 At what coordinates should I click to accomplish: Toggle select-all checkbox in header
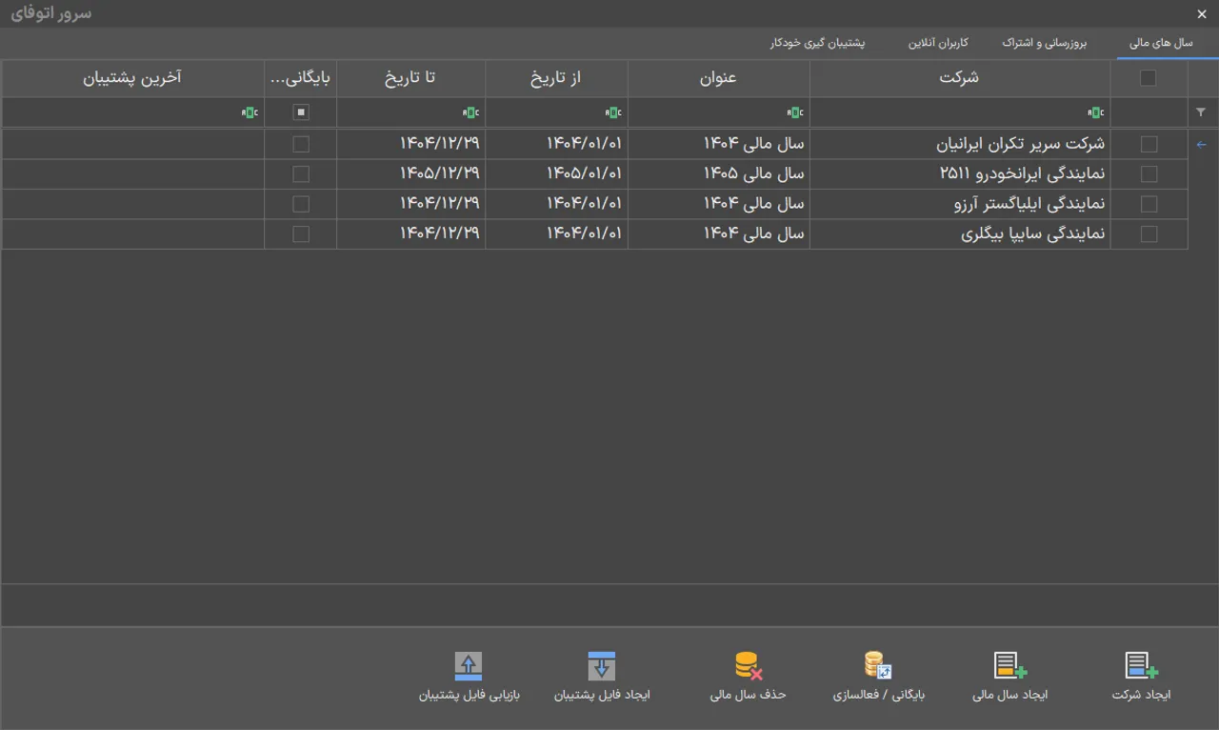[1149, 78]
